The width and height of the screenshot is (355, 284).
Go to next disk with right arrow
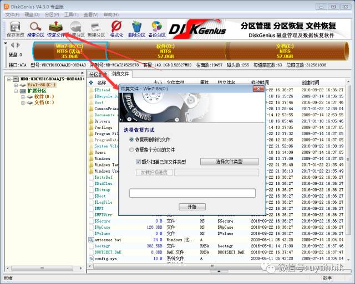point(18,45)
